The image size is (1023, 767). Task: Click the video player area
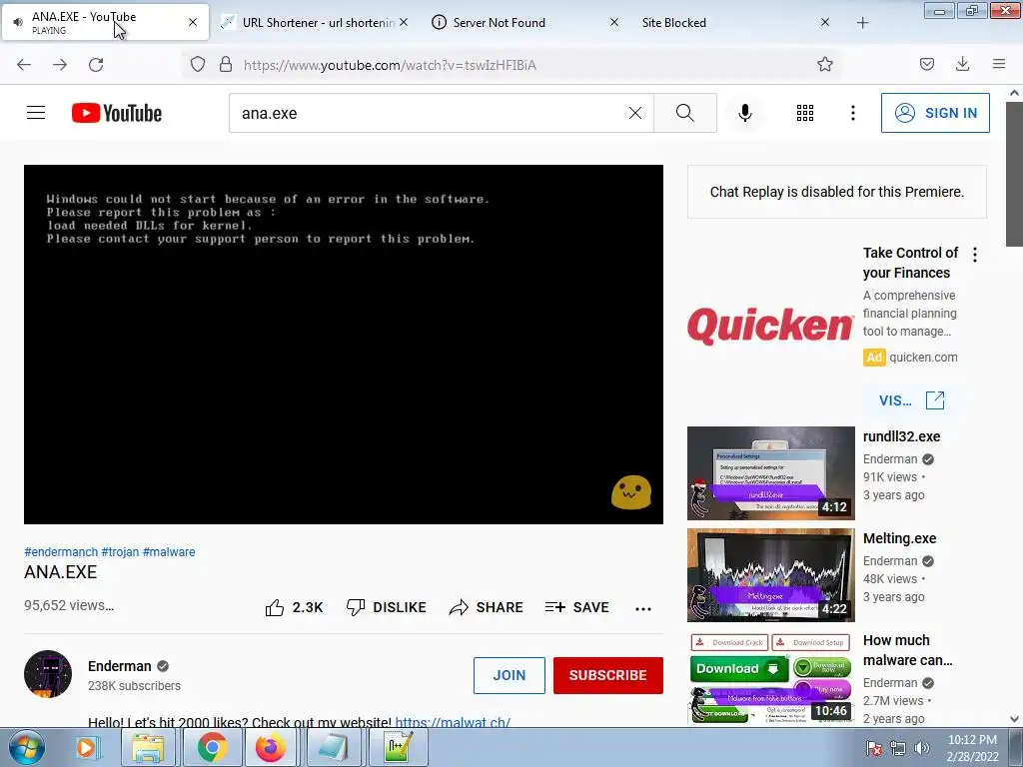tap(344, 344)
